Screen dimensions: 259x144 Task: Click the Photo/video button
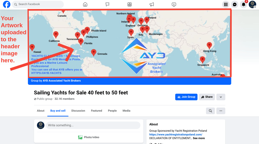pos(89,137)
